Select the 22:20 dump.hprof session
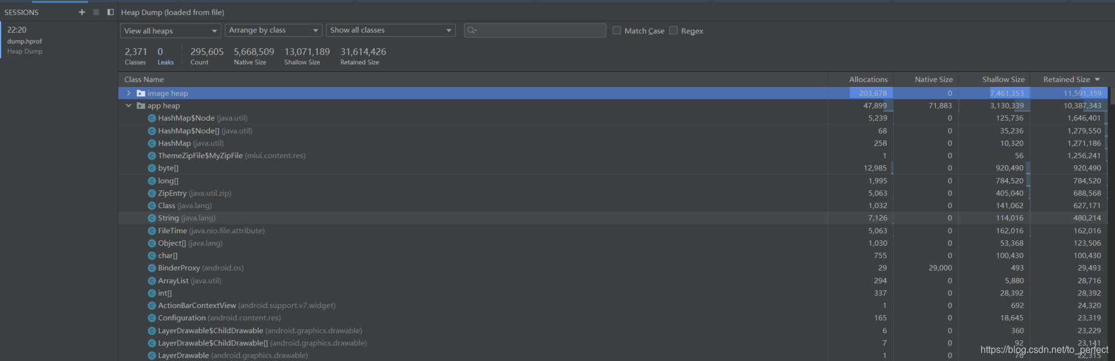 tap(59, 40)
